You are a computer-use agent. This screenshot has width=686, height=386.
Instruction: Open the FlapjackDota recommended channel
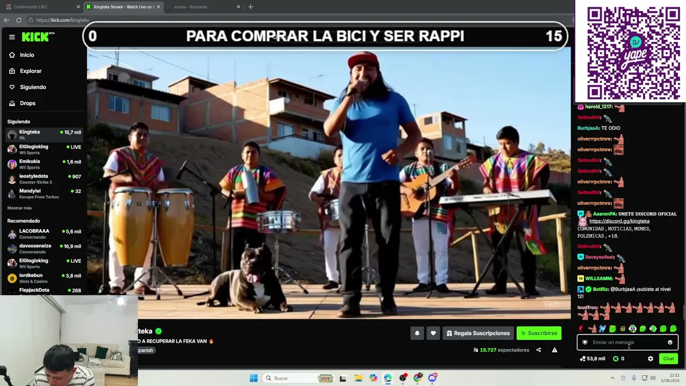click(x=44, y=291)
